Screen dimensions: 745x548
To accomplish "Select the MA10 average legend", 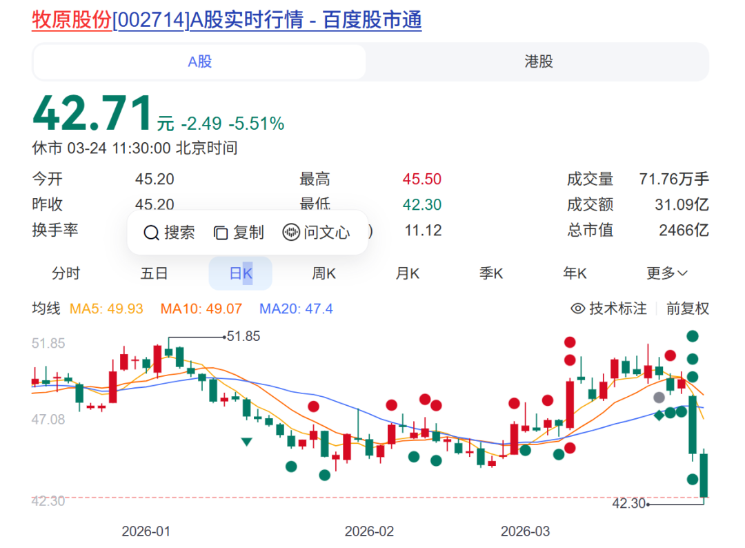I will 201,309.
